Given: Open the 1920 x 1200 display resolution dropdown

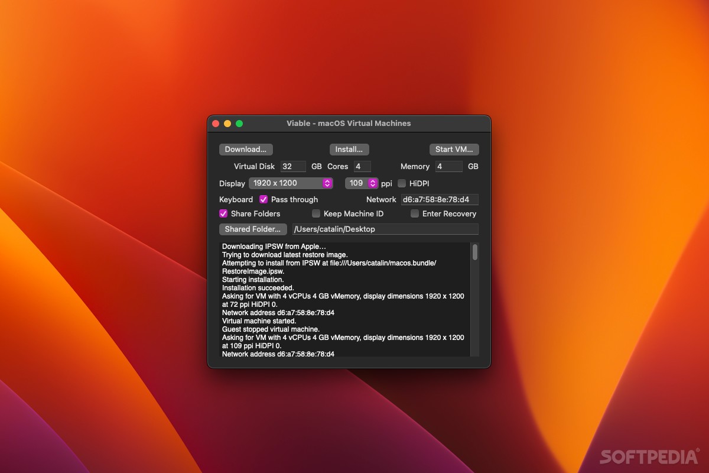Looking at the screenshot, I should pos(291,183).
